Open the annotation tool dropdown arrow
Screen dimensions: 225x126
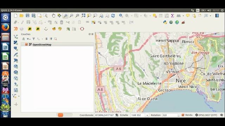click(x=210, y=16)
